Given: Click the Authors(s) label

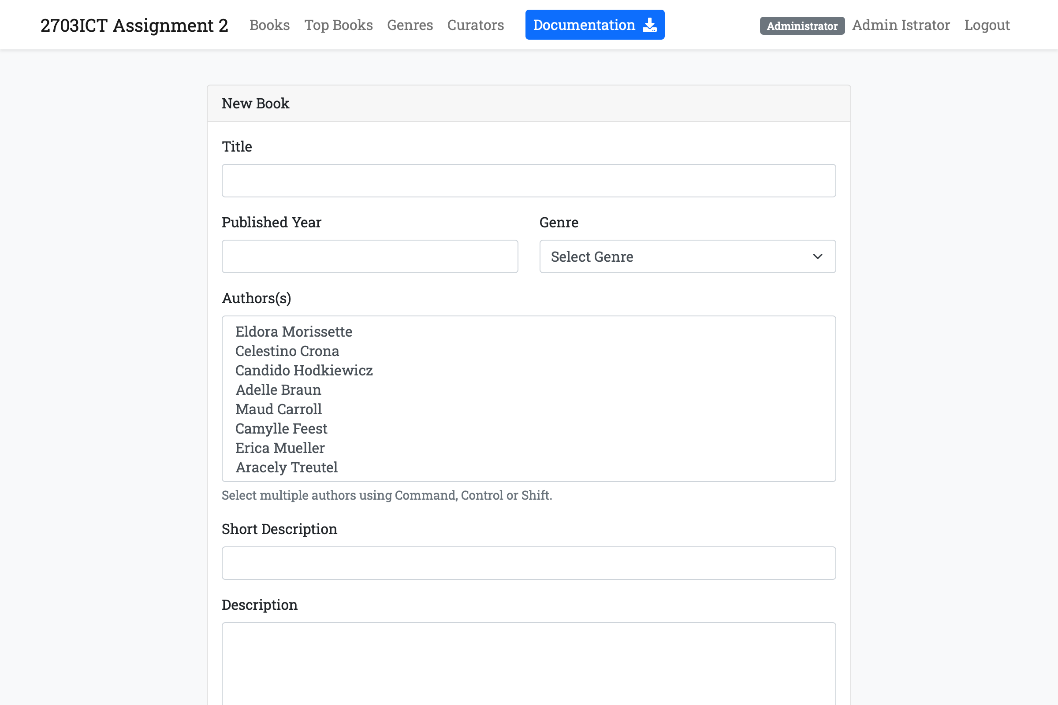Looking at the screenshot, I should tap(257, 298).
